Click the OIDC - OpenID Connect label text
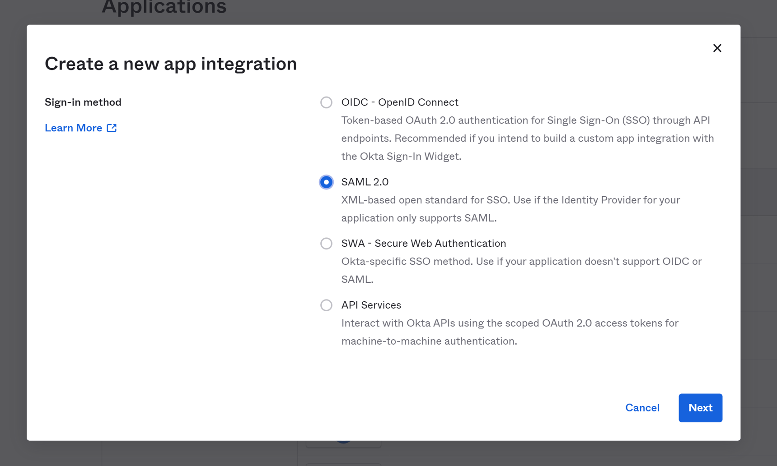This screenshot has height=466, width=777. pyautogui.click(x=399, y=102)
